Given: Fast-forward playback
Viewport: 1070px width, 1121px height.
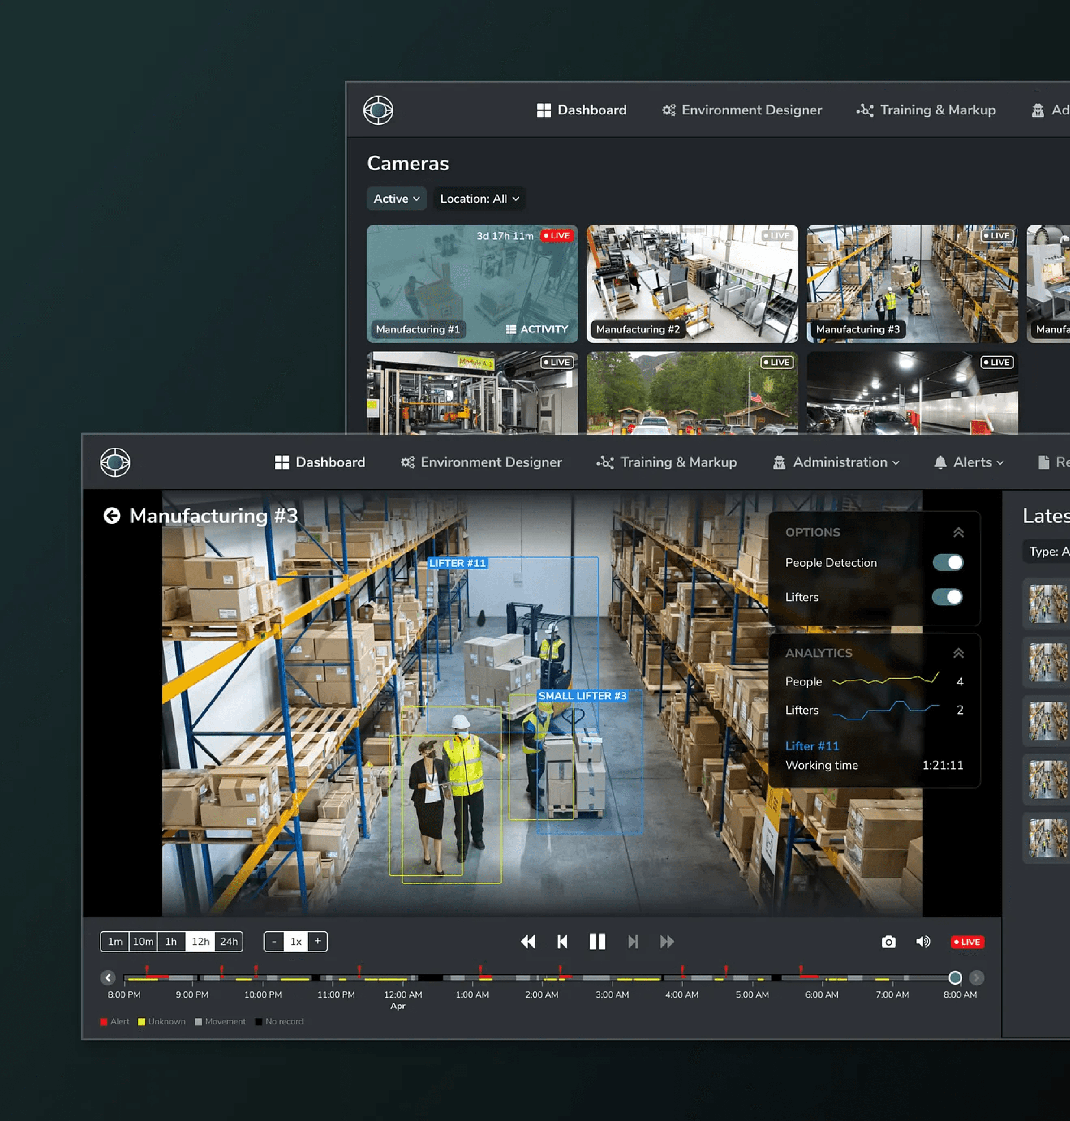Looking at the screenshot, I should 666,942.
